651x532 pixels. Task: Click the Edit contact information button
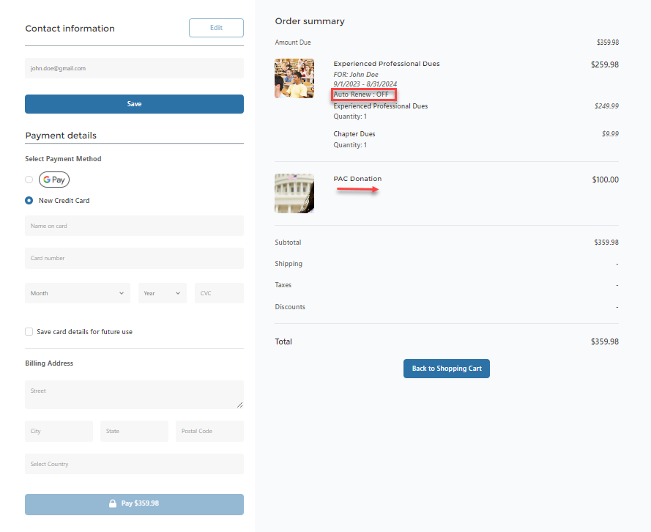click(216, 28)
